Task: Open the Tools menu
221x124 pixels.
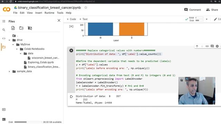Action: (x=60, y=13)
